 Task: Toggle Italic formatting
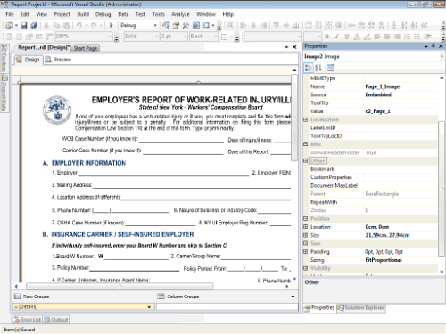tap(336, 37)
